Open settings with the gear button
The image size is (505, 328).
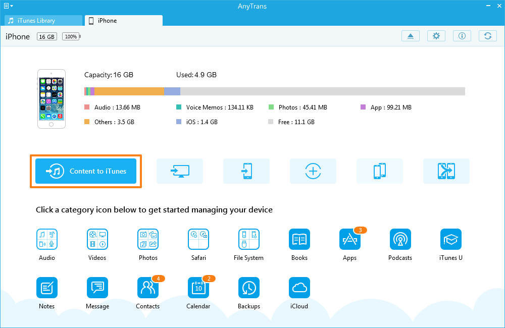(x=436, y=36)
